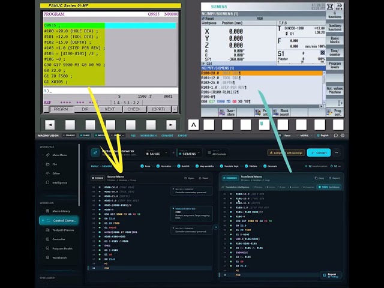The image size is (384, 288).
Task: Click the Siemens Program levels softkey
Action: click(335, 65)
